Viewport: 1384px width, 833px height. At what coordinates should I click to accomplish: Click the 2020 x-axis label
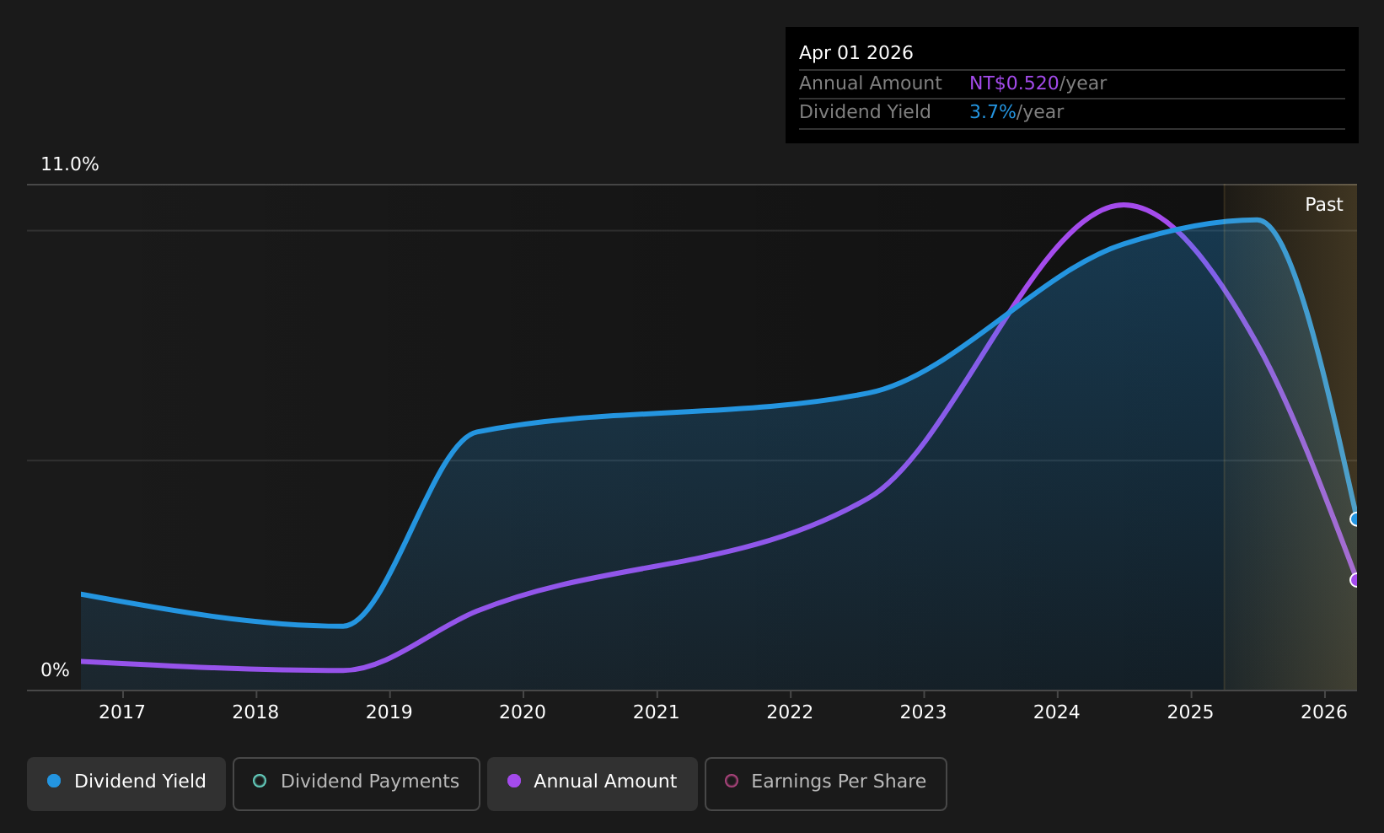pyautogui.click(x=523, y=712)
